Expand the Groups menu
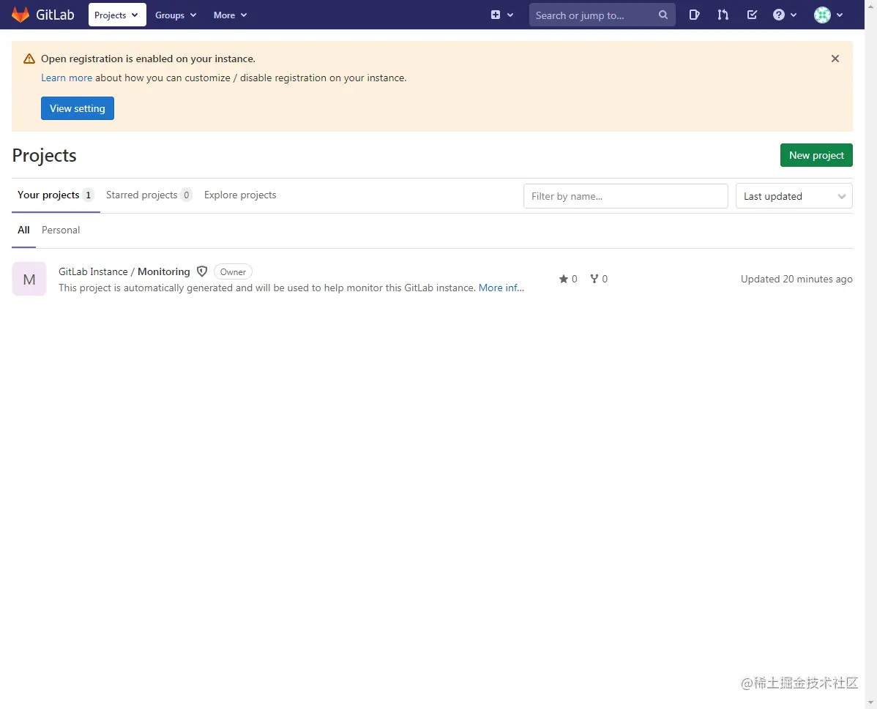Image resolution: width=877 pixels, height=709 pixels. pyautogui.click(x=176, y=15)
